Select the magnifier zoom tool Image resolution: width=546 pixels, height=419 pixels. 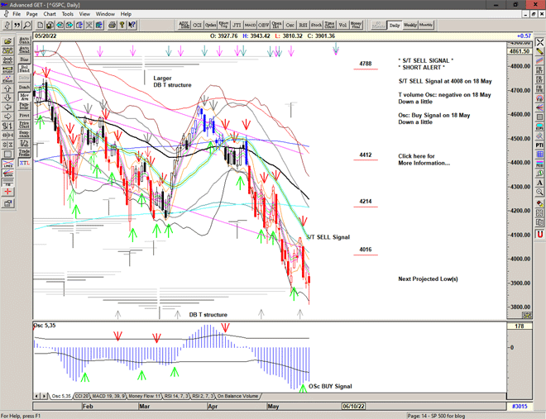[27, 26]
